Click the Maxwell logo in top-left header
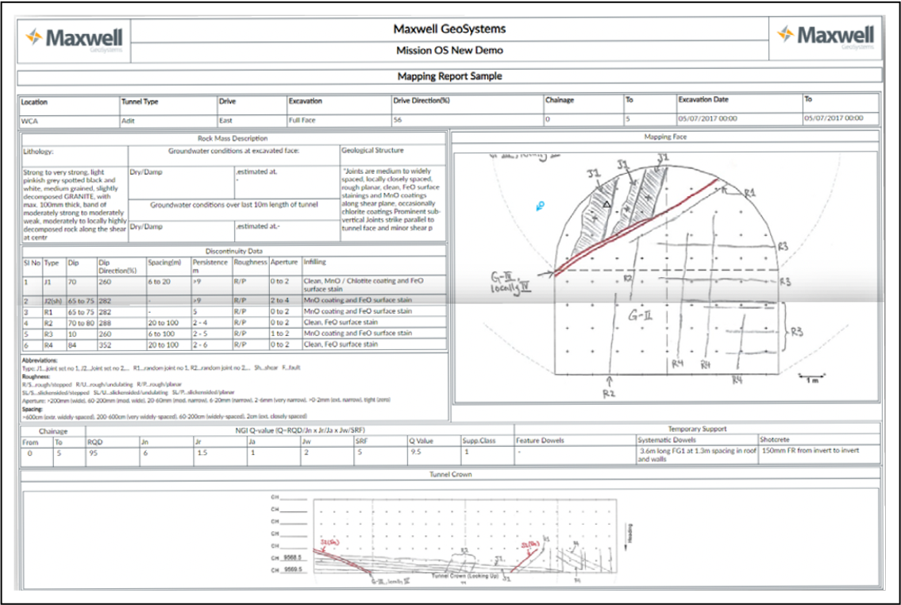The width and height of the screenshot is (901, 605). click(74, 39)
